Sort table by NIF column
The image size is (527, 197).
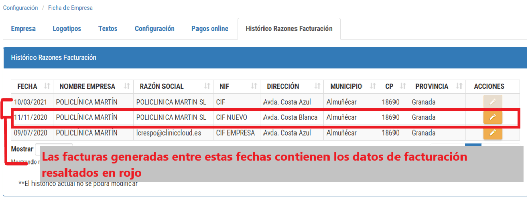coord(237,86)
